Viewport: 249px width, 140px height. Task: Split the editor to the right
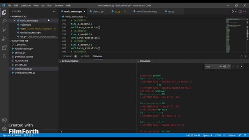tap(240, 11)
